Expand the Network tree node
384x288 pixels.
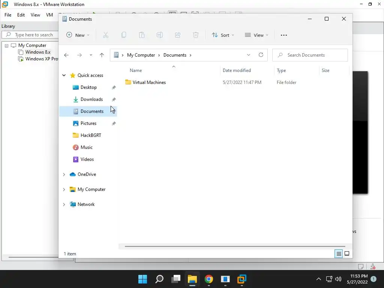pyautogui.click(x=64, y=204)
